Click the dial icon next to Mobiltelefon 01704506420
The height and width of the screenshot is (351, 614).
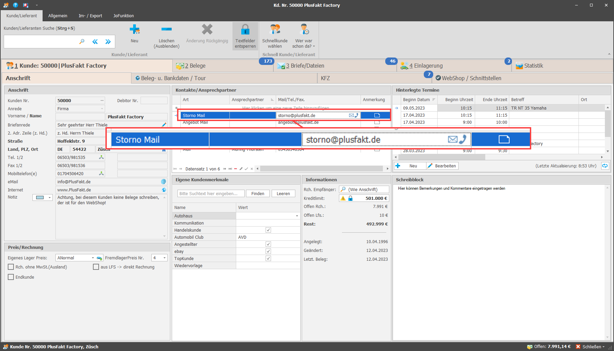coord(101,173)
